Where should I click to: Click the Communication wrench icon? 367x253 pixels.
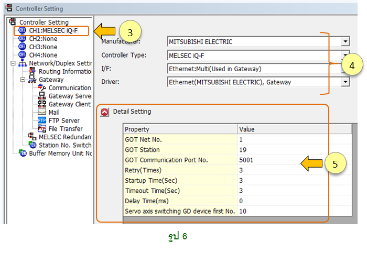click(x=42, y=87)
